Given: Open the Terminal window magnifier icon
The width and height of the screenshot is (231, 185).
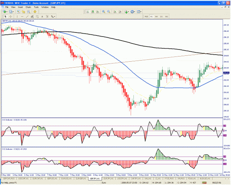Looking at the screenshot, I should [x=28, y=11].
